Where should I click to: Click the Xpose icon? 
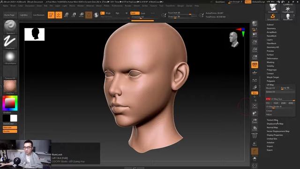click(x=255, y=166)
